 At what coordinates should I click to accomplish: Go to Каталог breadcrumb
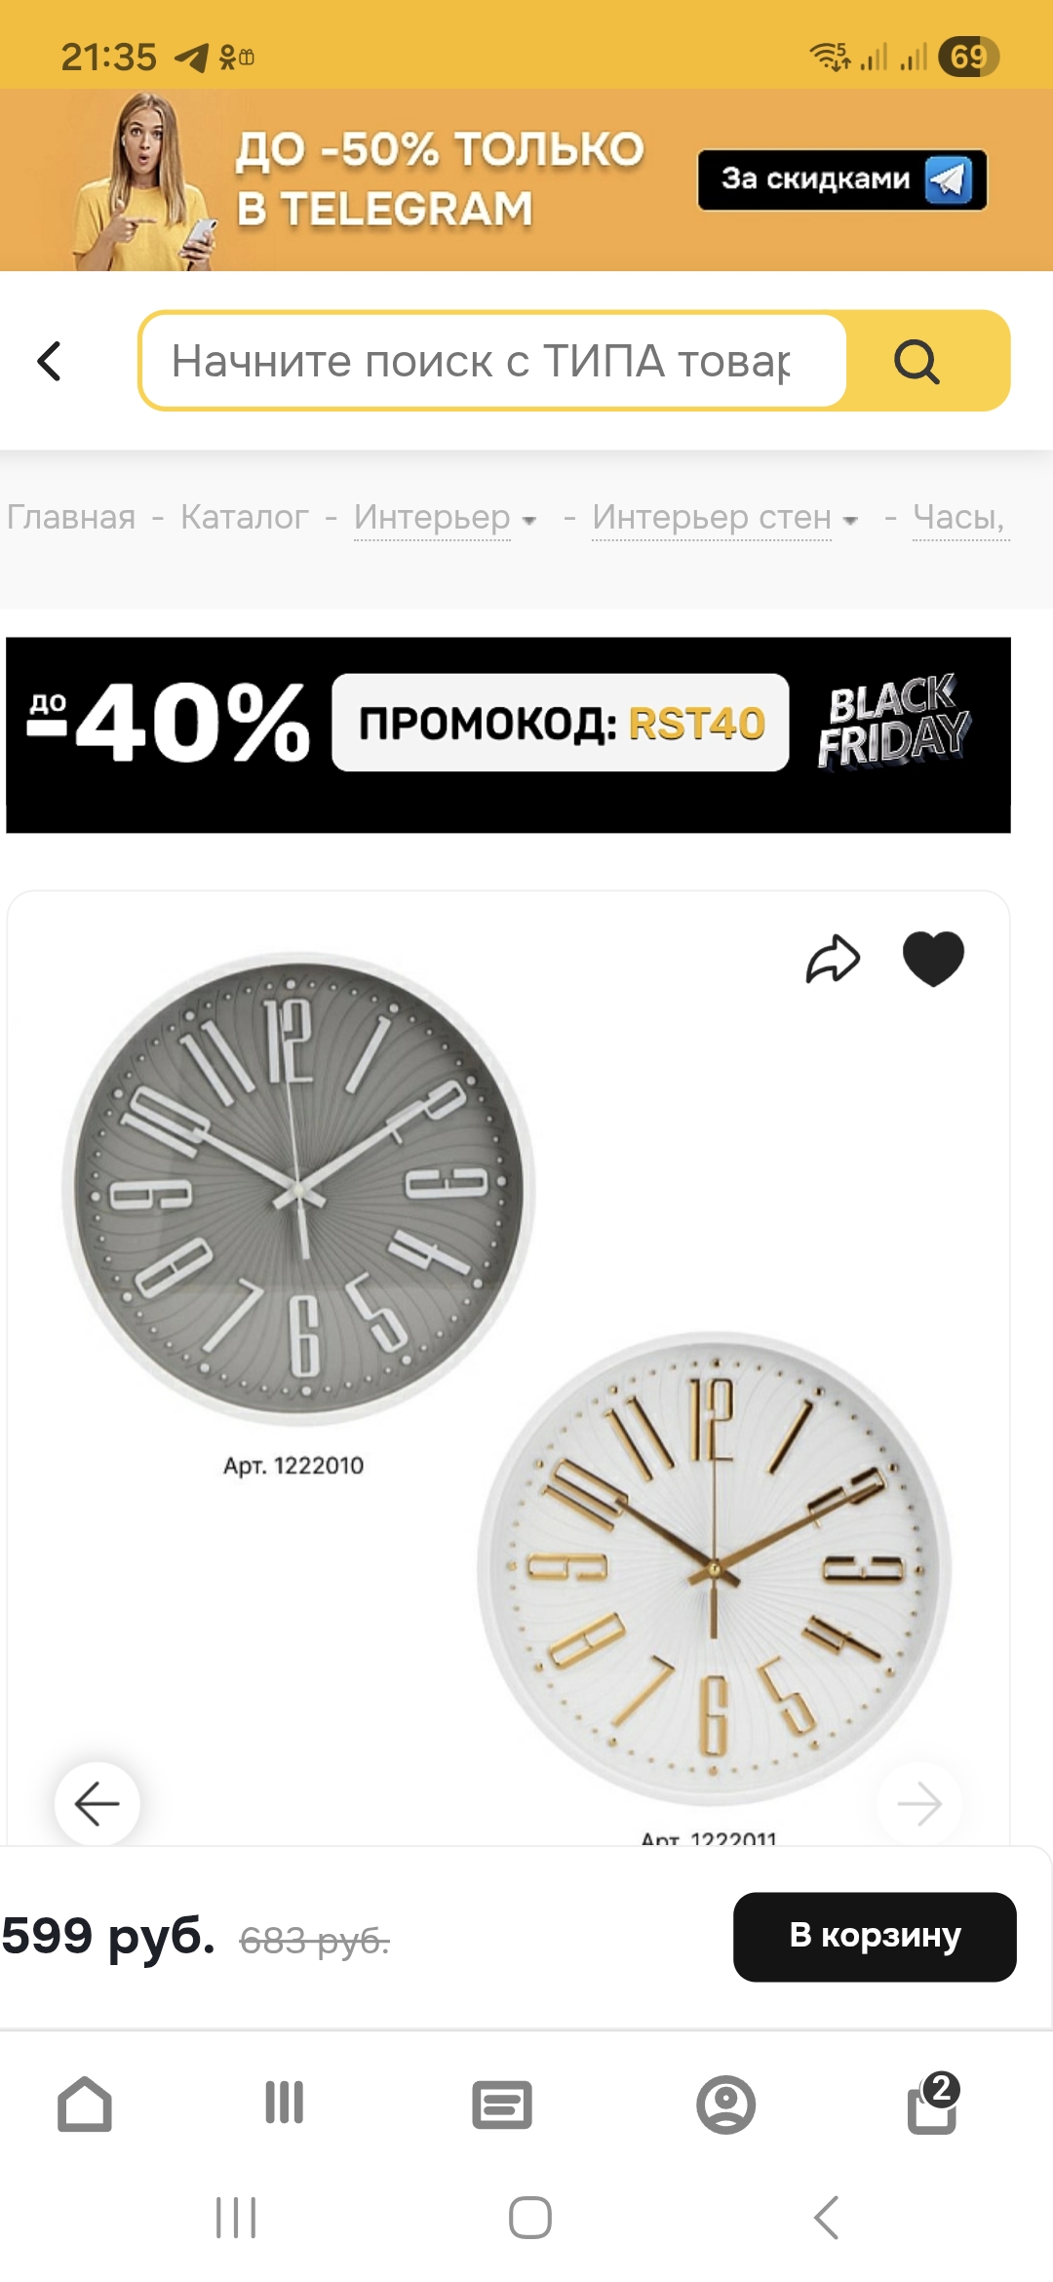click(x=245, y=517)
